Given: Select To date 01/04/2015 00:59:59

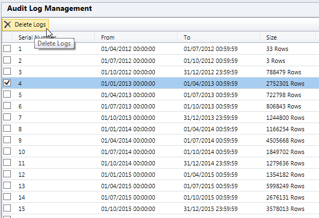Looking at the screenshot, I should click(x=210, y=175).
